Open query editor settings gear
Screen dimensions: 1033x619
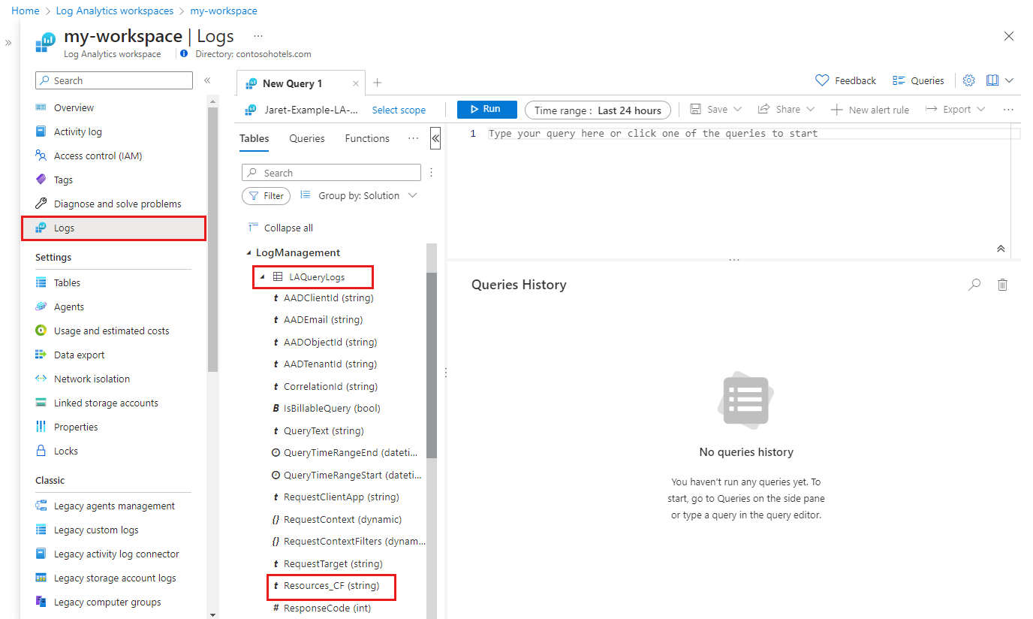(x=968, y=80)
